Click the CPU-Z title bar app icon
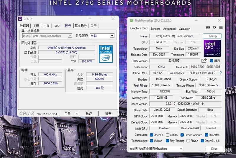The image size is (236, 158). (20, 19)
